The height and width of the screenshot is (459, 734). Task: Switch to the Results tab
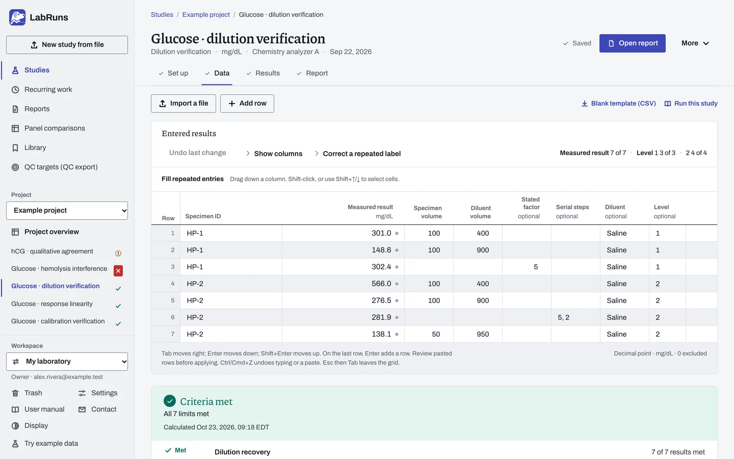click(263, 73)
